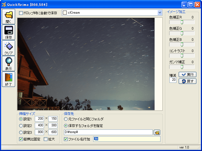This screenshot has height=151, width=202.
Task: Click the ver 1.0 status bar text
Action: coord(184,147)
